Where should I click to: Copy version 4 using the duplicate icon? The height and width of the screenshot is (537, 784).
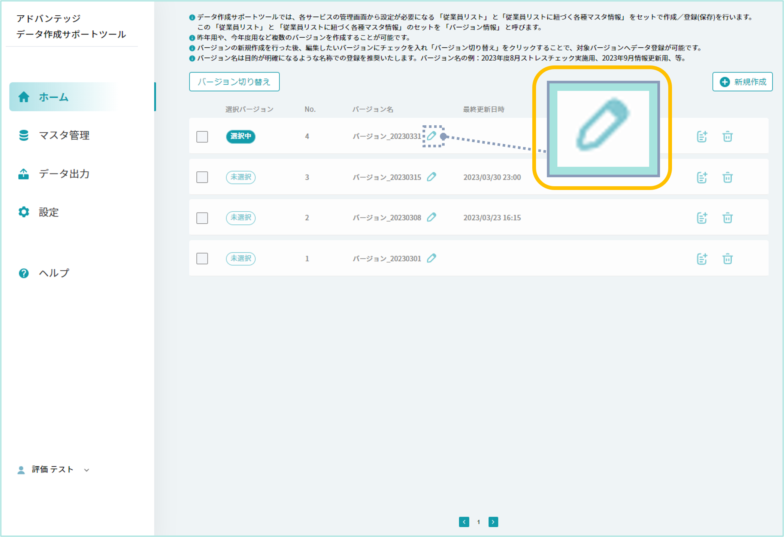click(x=702, y=136)
